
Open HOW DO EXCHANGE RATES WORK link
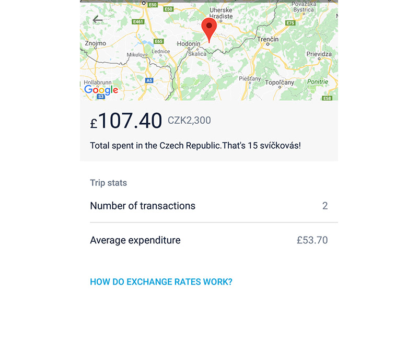pos(160,281)
